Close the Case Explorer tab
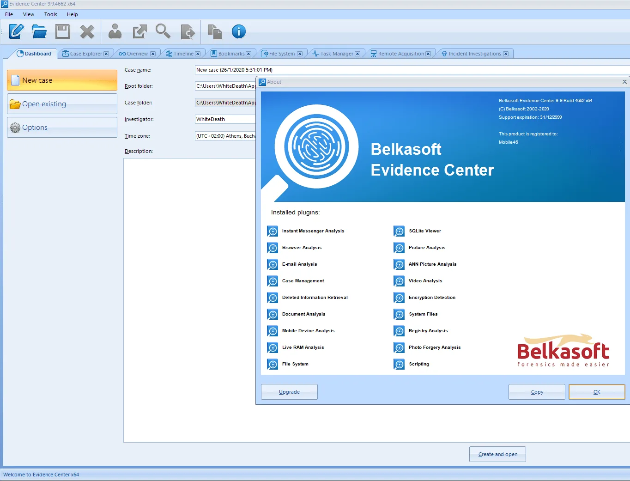 pos(106,54)
